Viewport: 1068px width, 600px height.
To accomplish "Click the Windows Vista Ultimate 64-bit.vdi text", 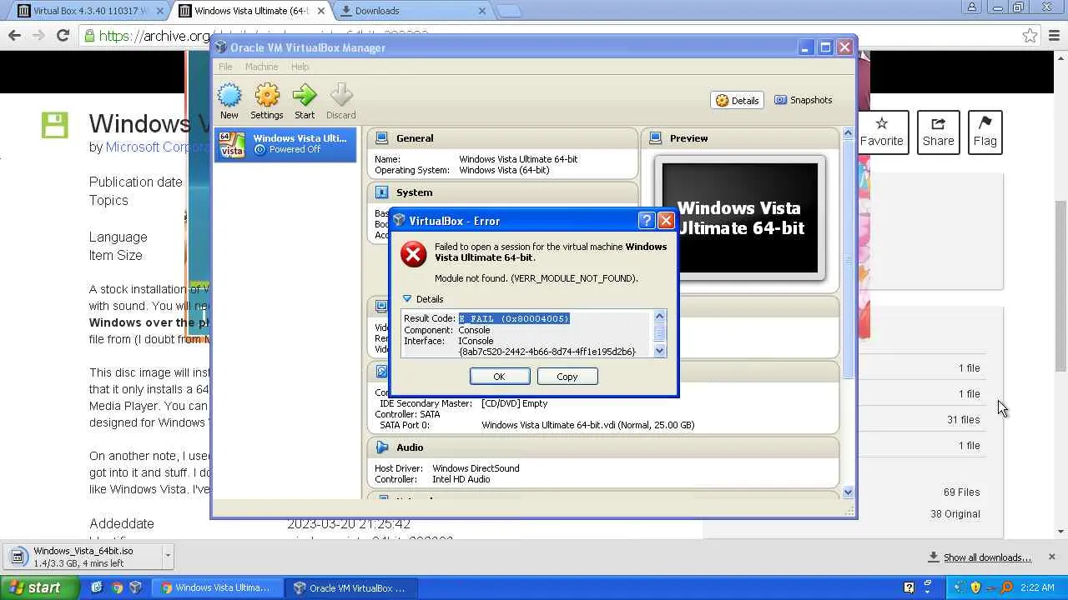I will click(587, 425).
